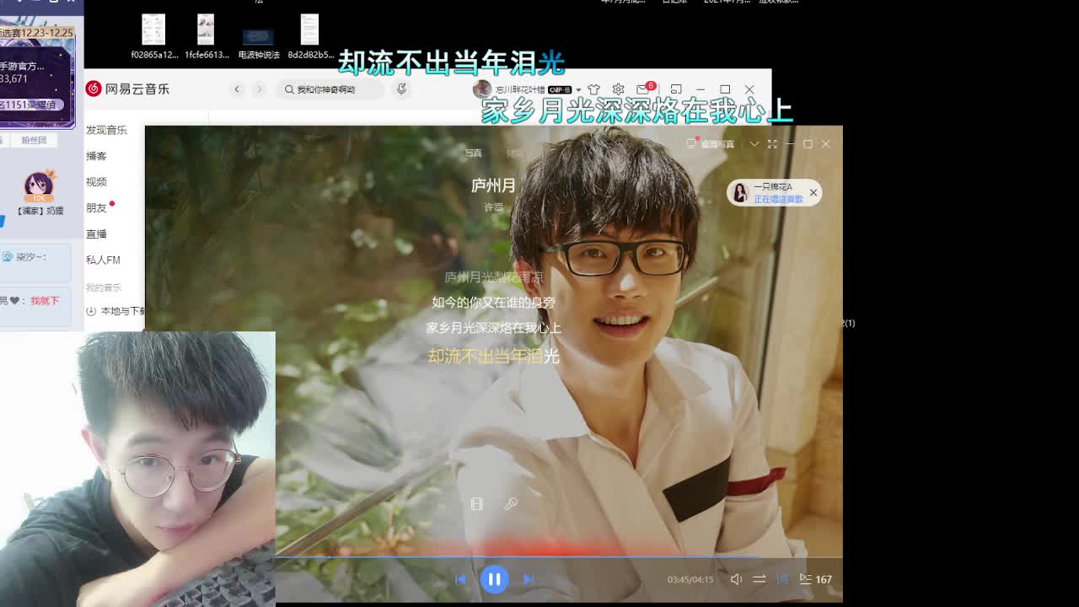Click lyric line 庐州月光梨花雨凉
The height and width of the screenshot is (607, 1079).
(x=493, y=277)
